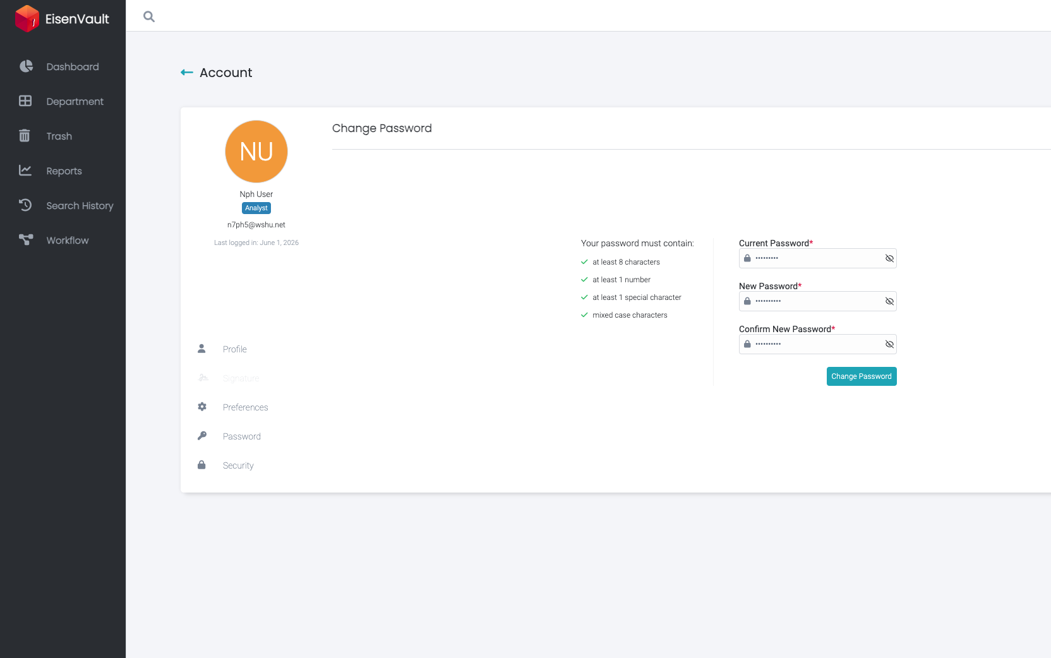1051x658 pixels.
Task: Select the Password account tab
Action: [242, 436]
